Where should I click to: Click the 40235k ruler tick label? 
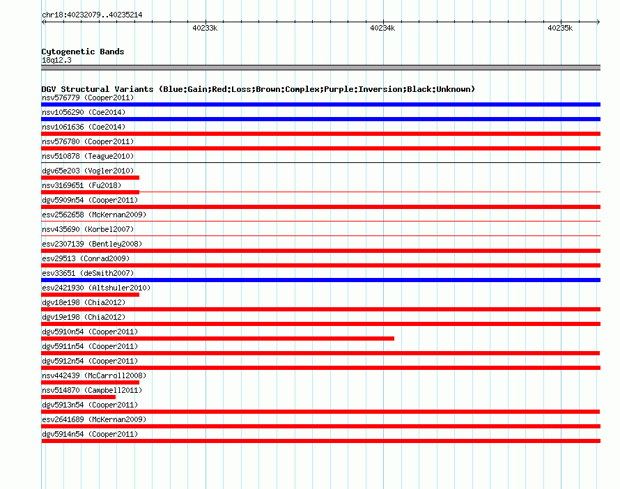560,28
